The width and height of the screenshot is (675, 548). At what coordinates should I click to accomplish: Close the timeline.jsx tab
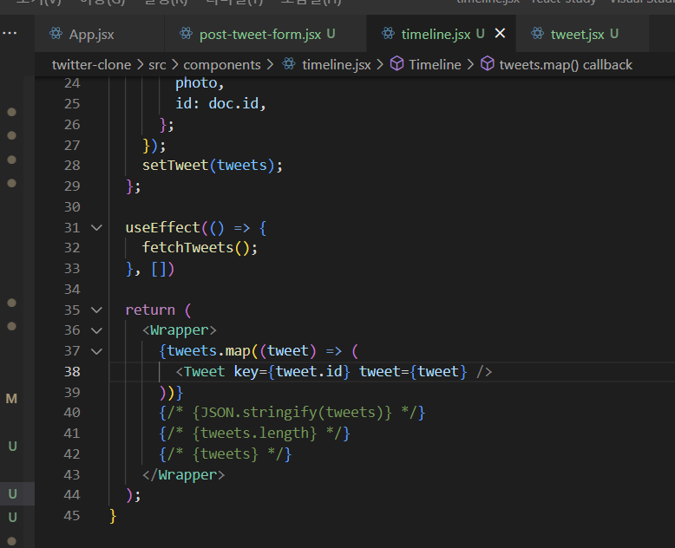(500, 33)
